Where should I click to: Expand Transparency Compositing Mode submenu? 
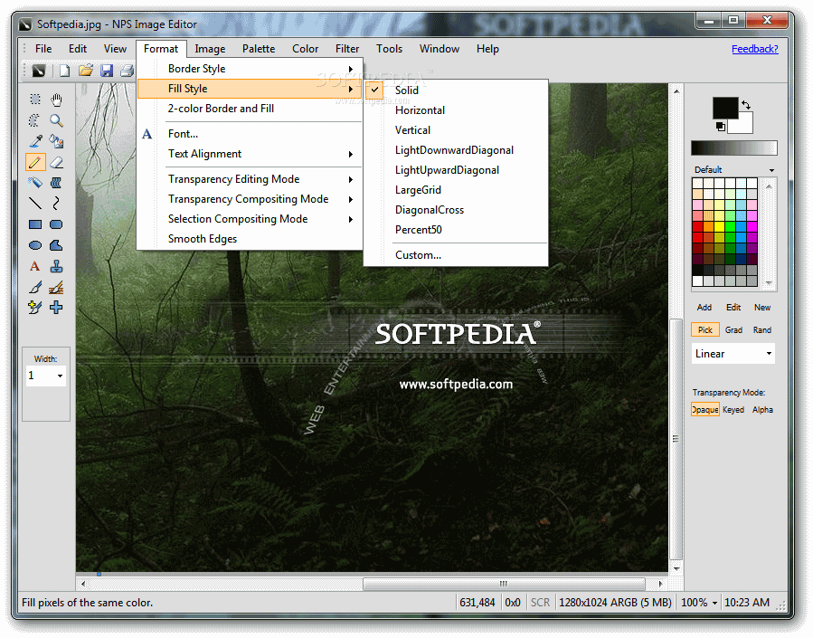[250, 199]
